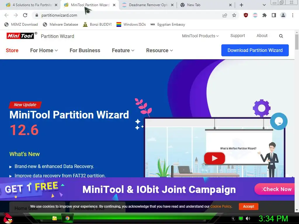Open the Chrome profile avatar

[x=283, y=15]
